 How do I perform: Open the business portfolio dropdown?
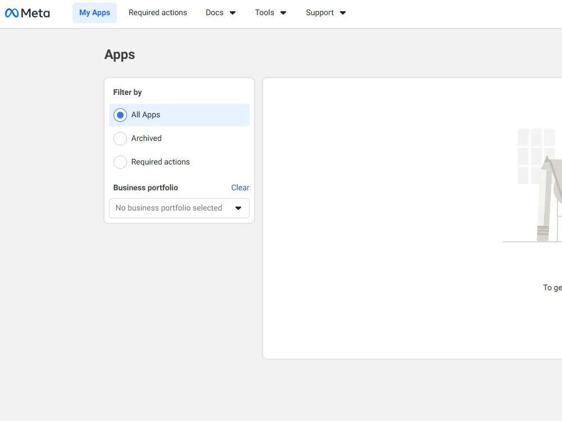[179, 208]
